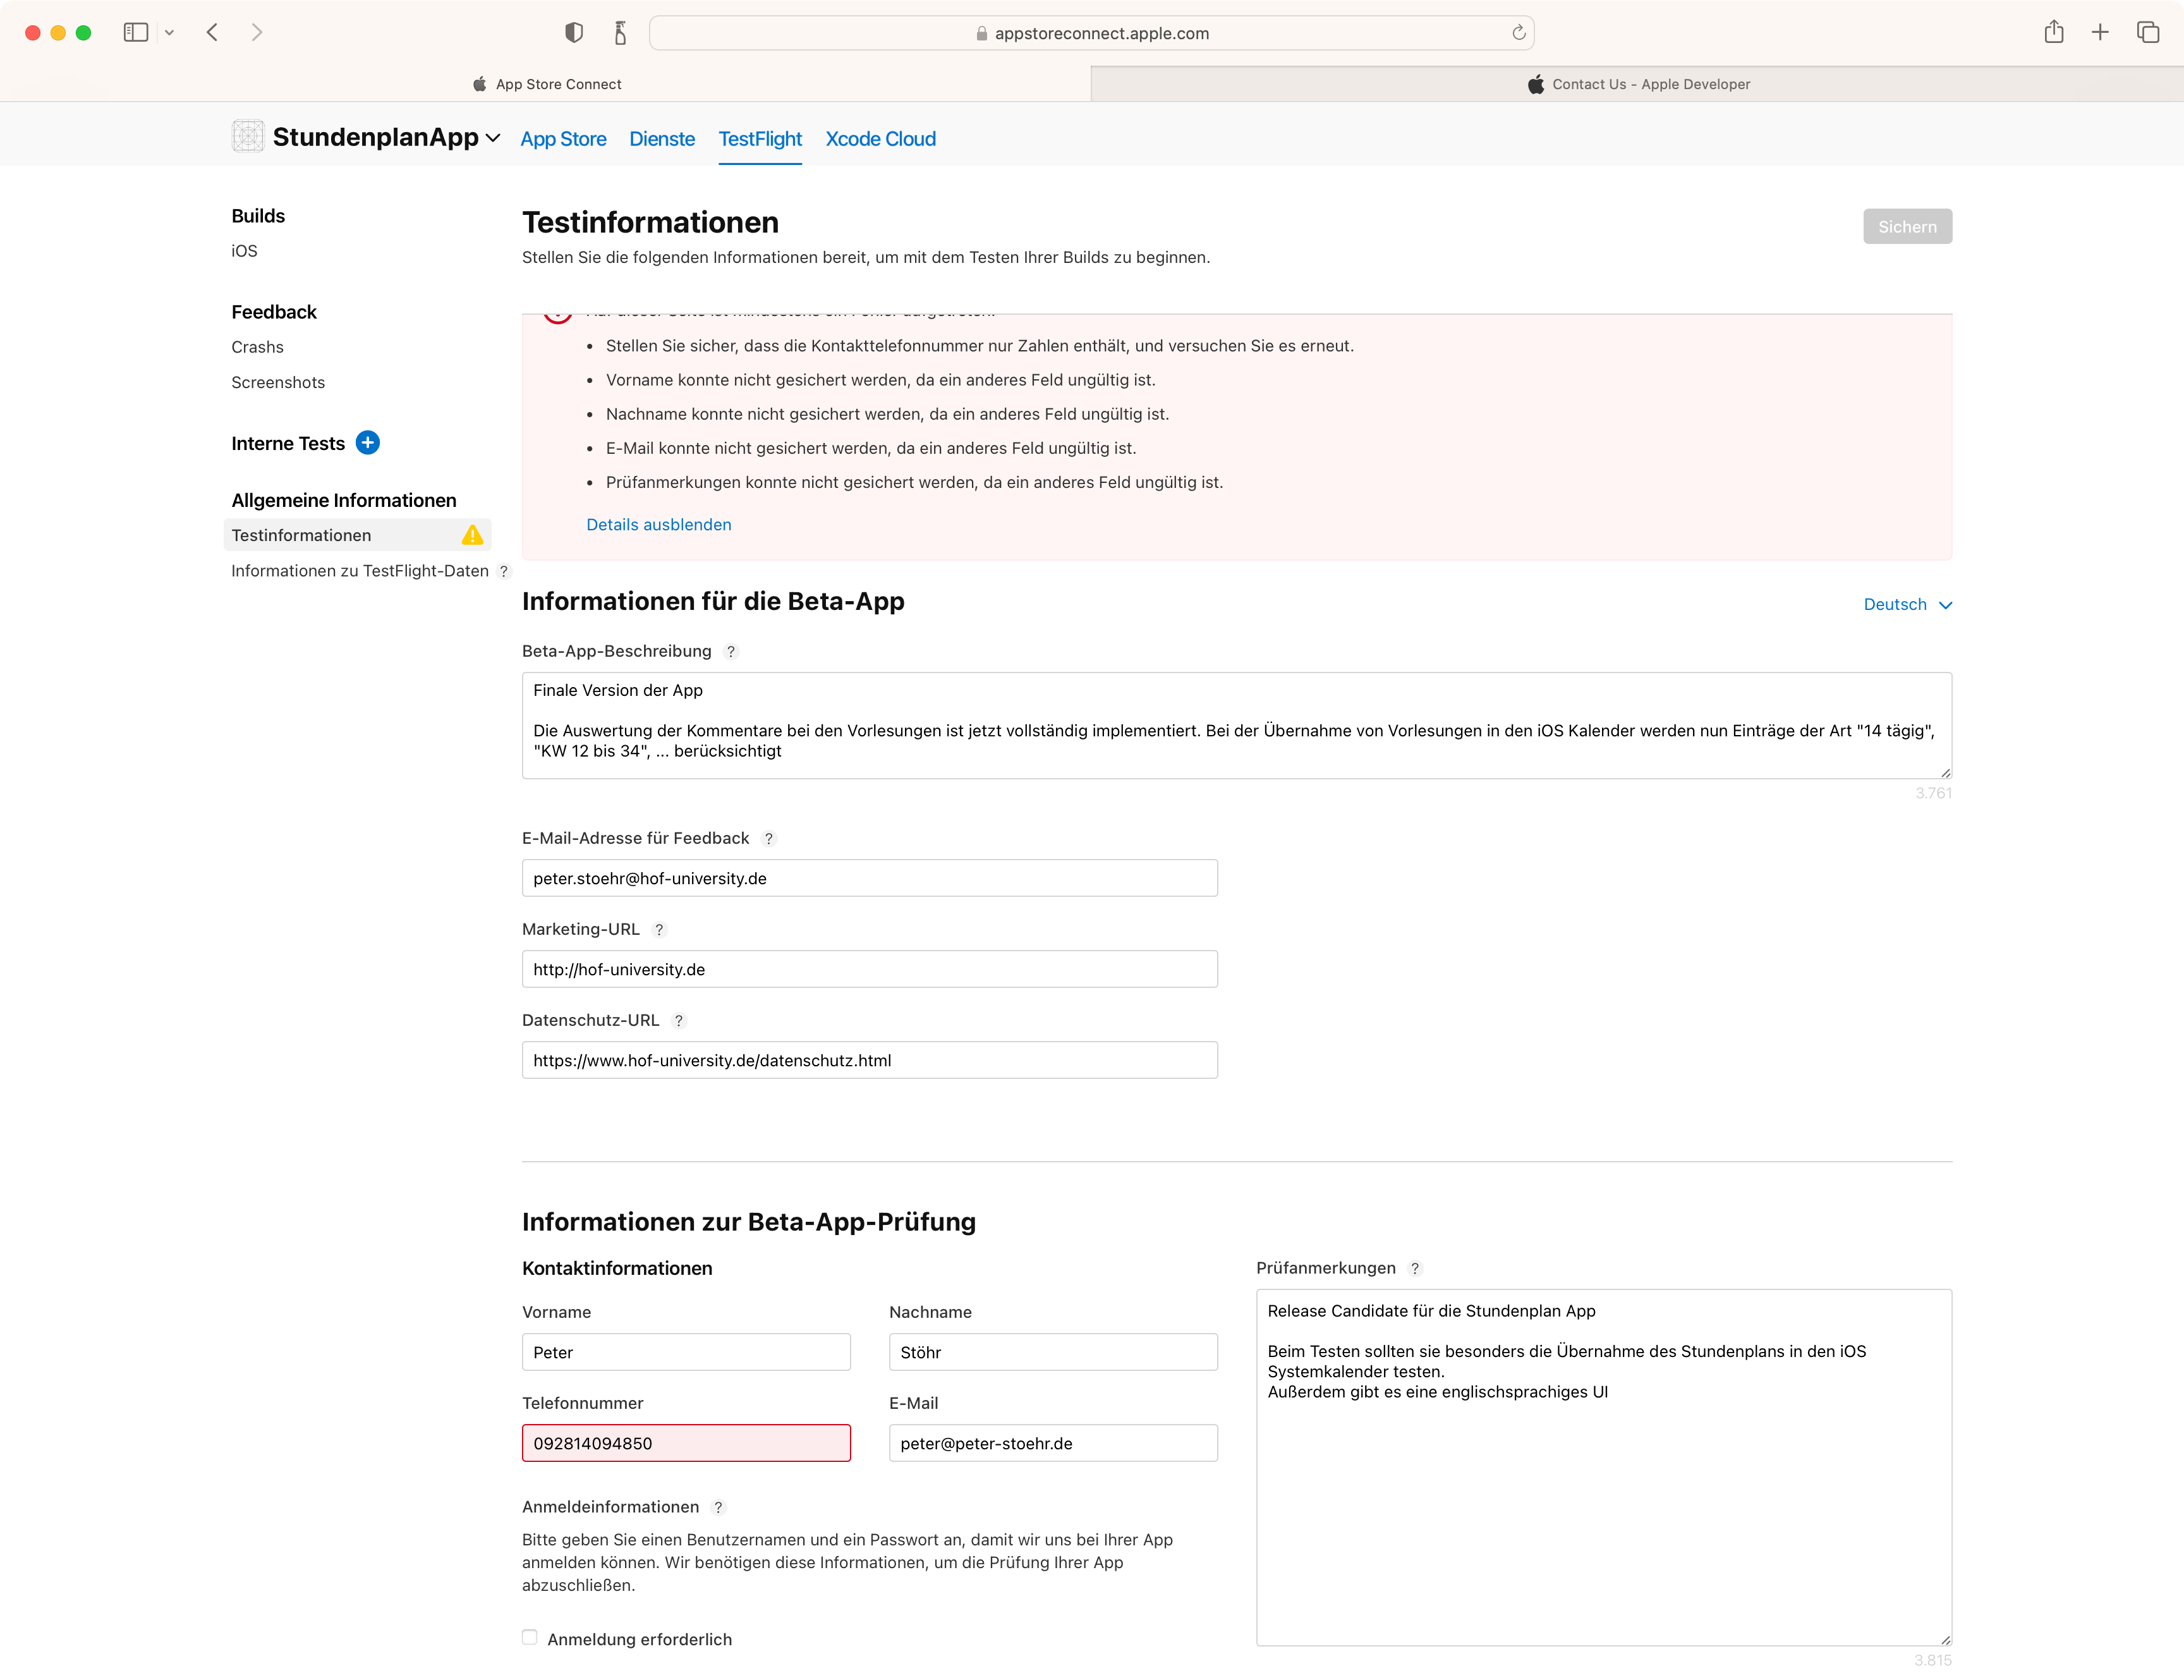Click the Safari share icon
This screenshot has height=1680, width=2184.
tap(2054, 33)
